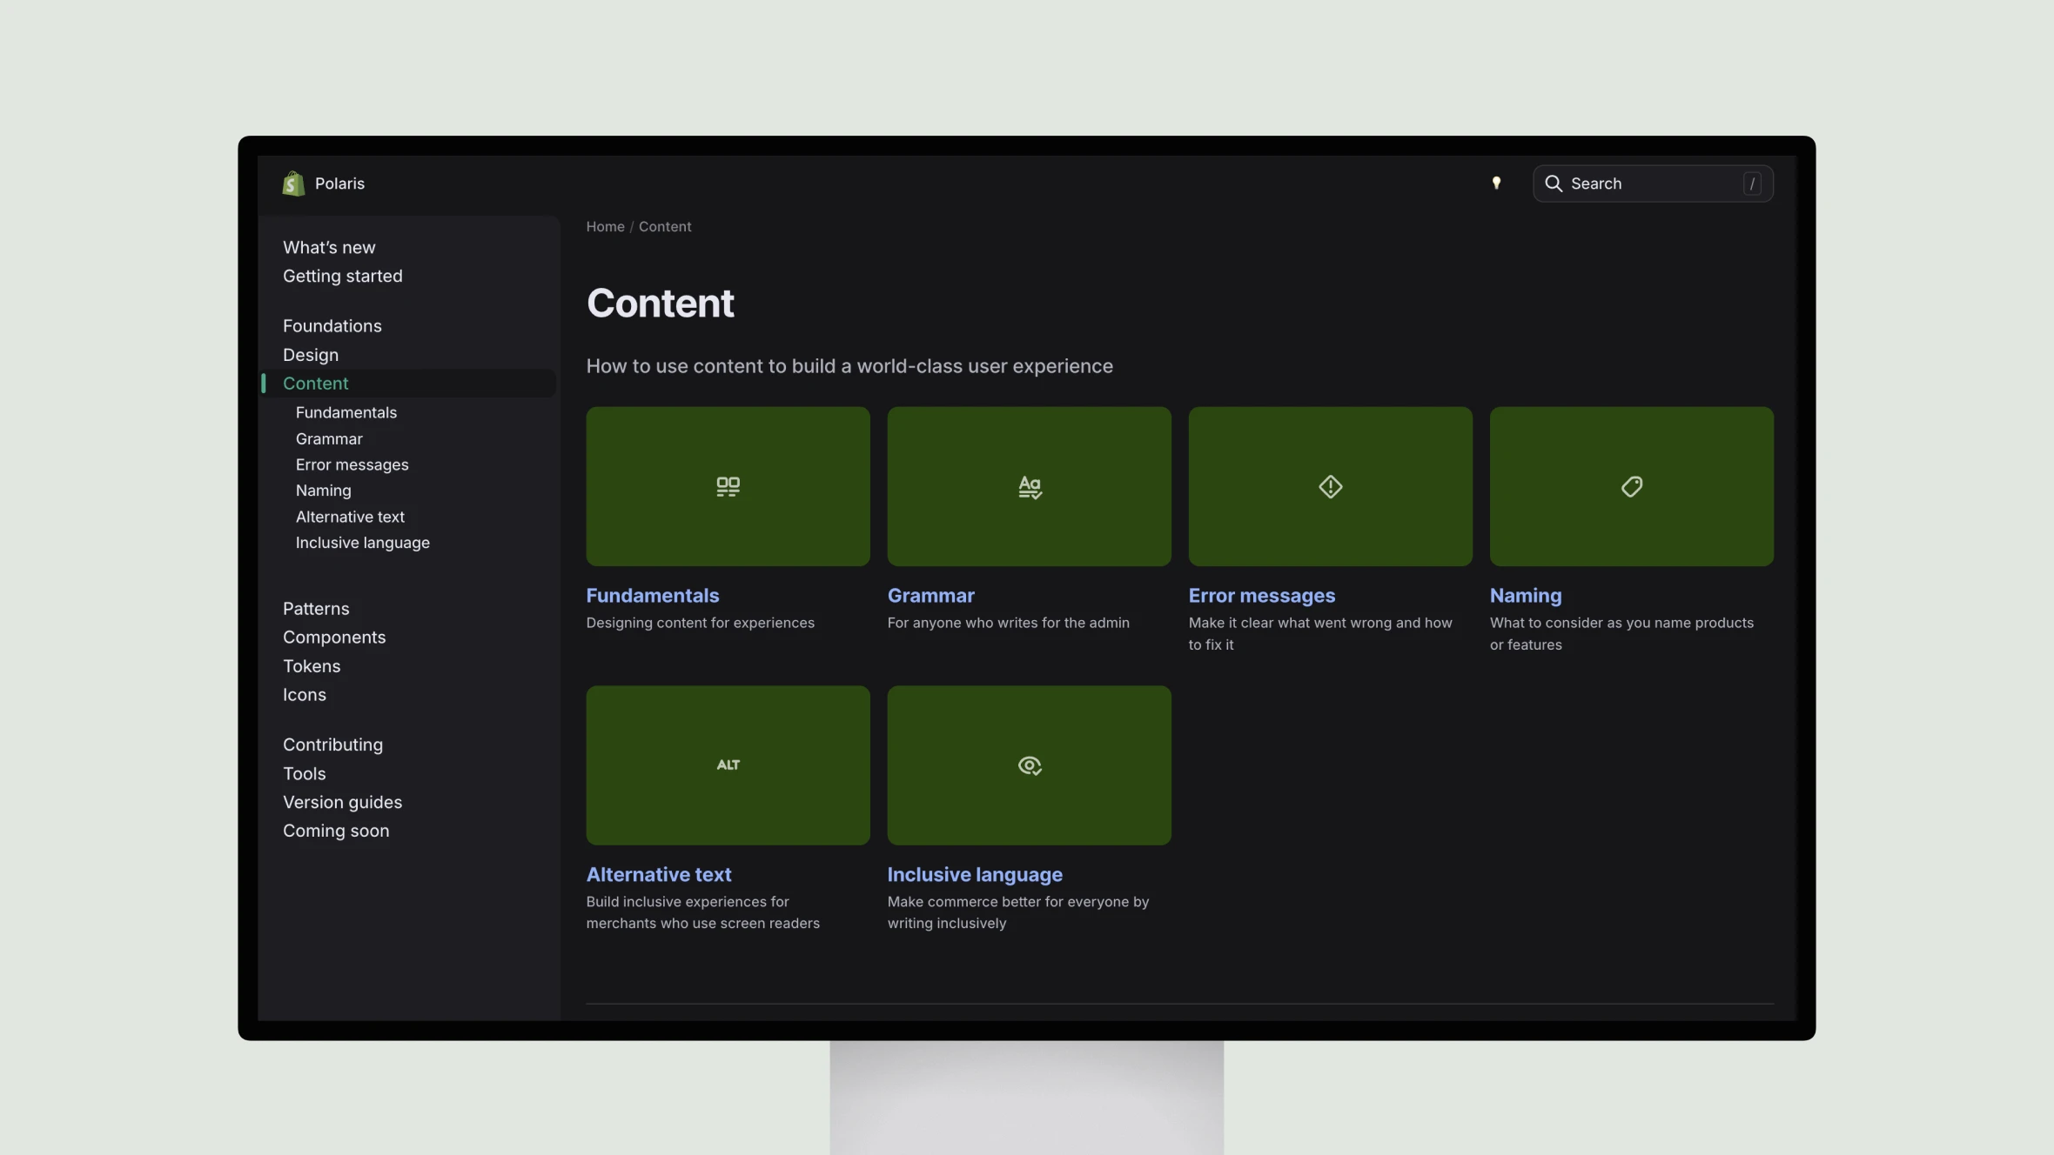Expand the Foundations section in sidebar

(x=332, y=324)
